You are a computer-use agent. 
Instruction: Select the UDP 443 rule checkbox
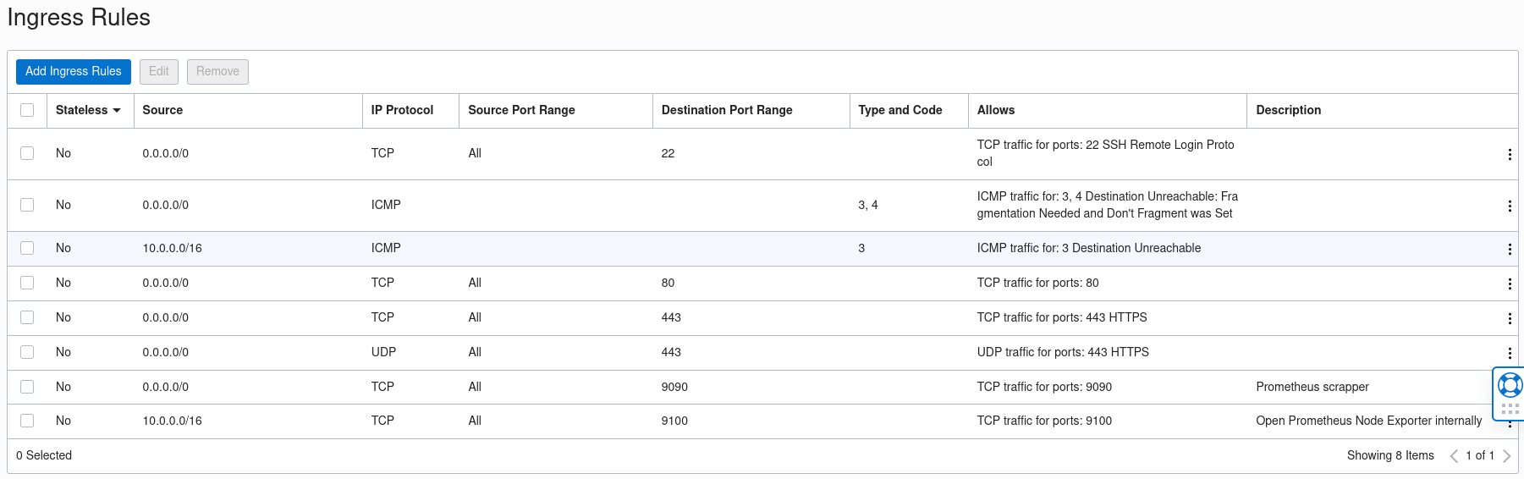tap(27, 352)
